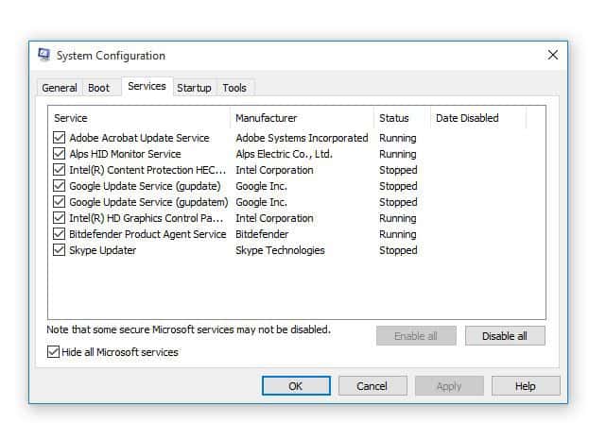Uncheck Intel(R) HD Graphics Control Panel checkbox
This screenshot has width=606, height=439.
pos(59,218)
